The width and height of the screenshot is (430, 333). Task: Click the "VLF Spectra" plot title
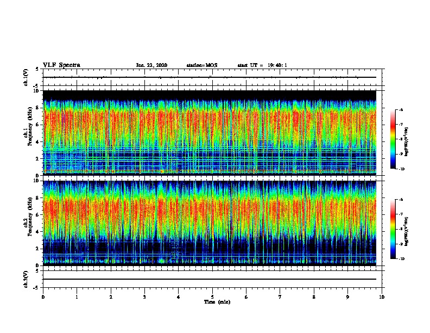(x=61, y=65)
